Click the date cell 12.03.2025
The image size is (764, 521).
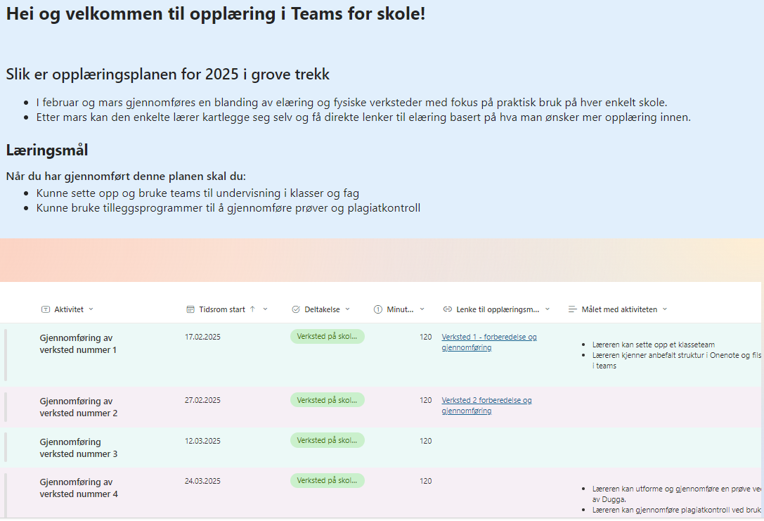(202, 442)
